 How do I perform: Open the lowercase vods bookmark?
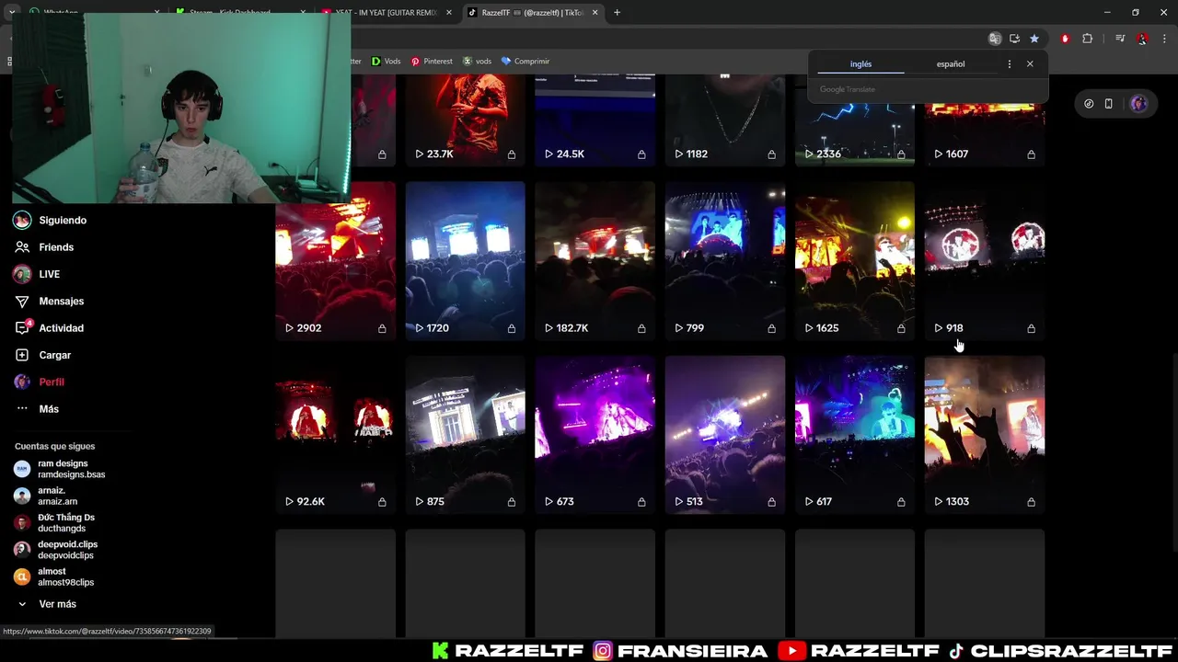tap(477, 62)
